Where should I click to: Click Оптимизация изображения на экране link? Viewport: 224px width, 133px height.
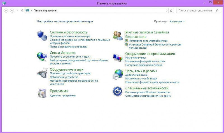click(x=148, y=96)
